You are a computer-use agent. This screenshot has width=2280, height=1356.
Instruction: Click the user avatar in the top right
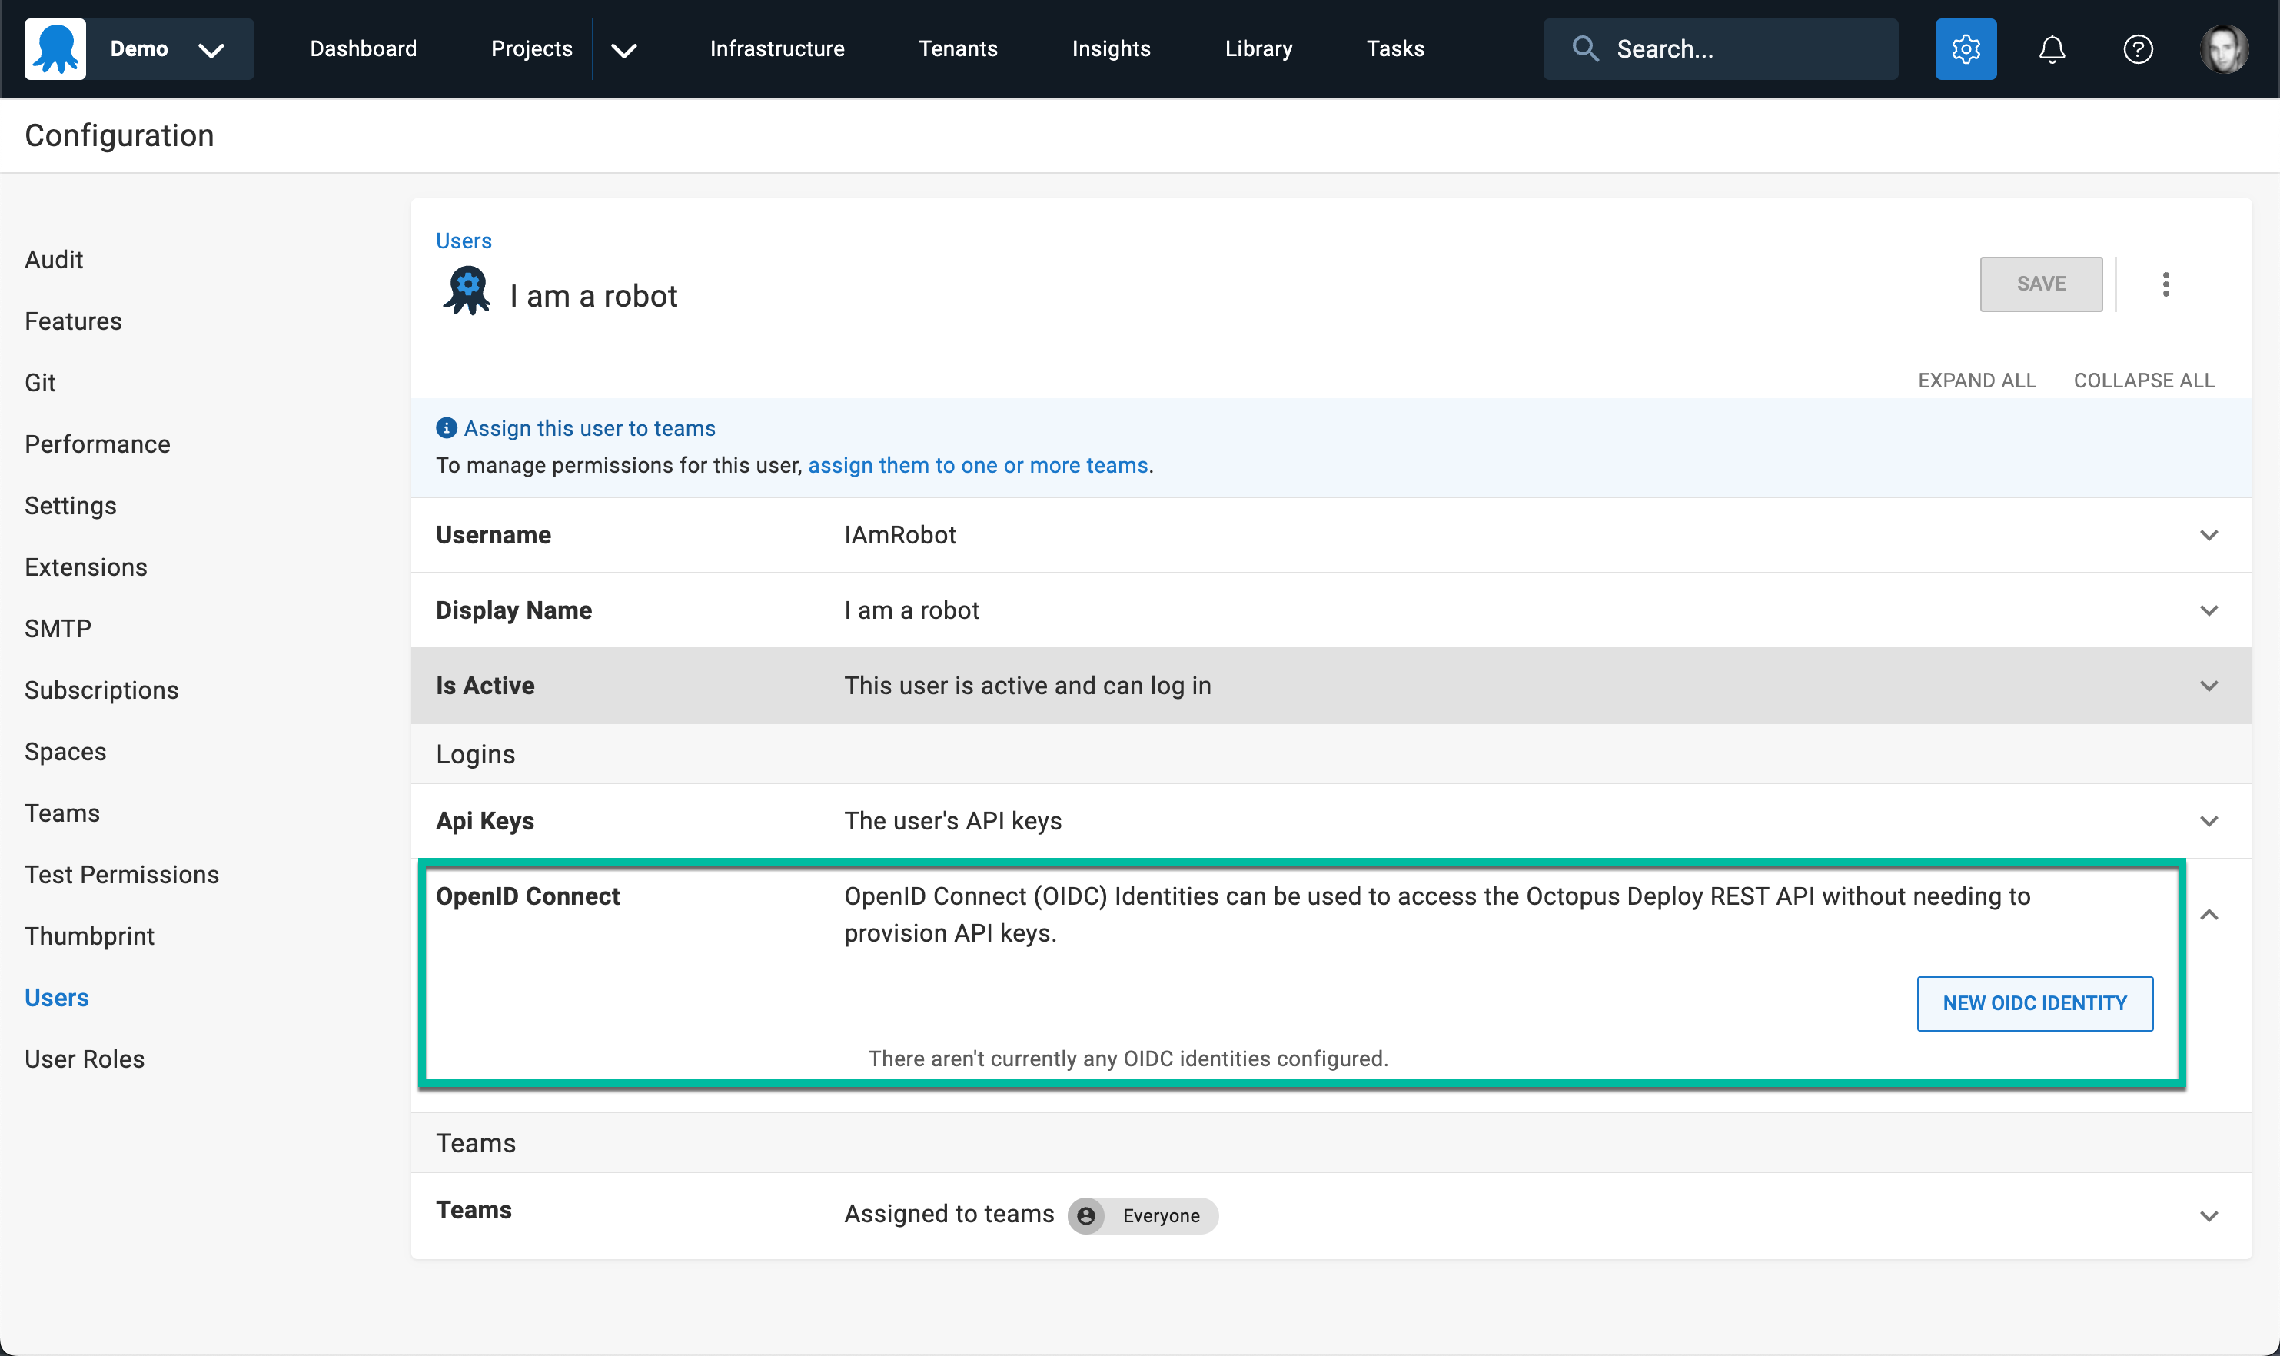point(2225,48)
